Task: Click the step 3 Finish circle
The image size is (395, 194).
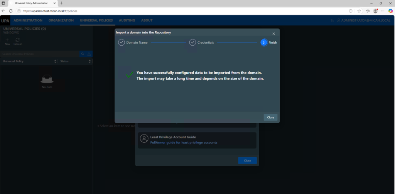Action: [x=263, y=43]
